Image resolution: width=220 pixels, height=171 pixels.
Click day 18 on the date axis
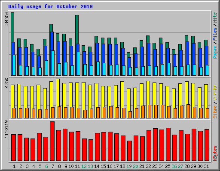point(122,166)
